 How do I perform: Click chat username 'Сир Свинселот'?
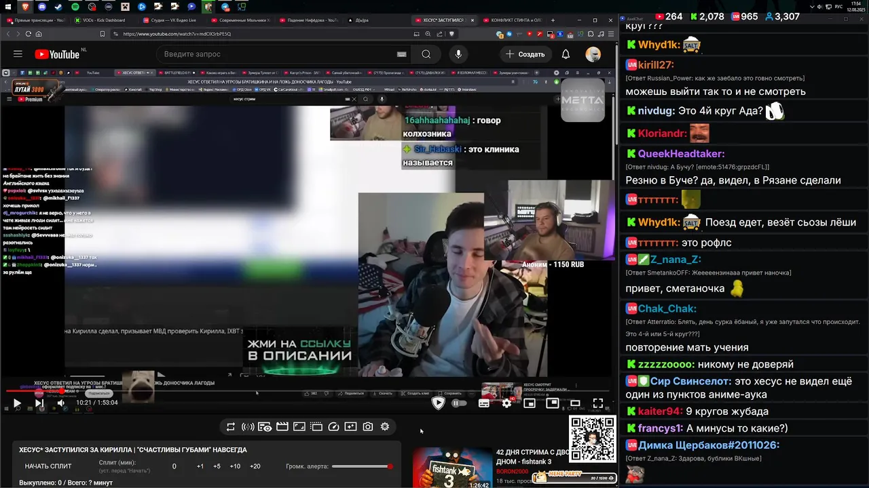(x=690, y=382)
